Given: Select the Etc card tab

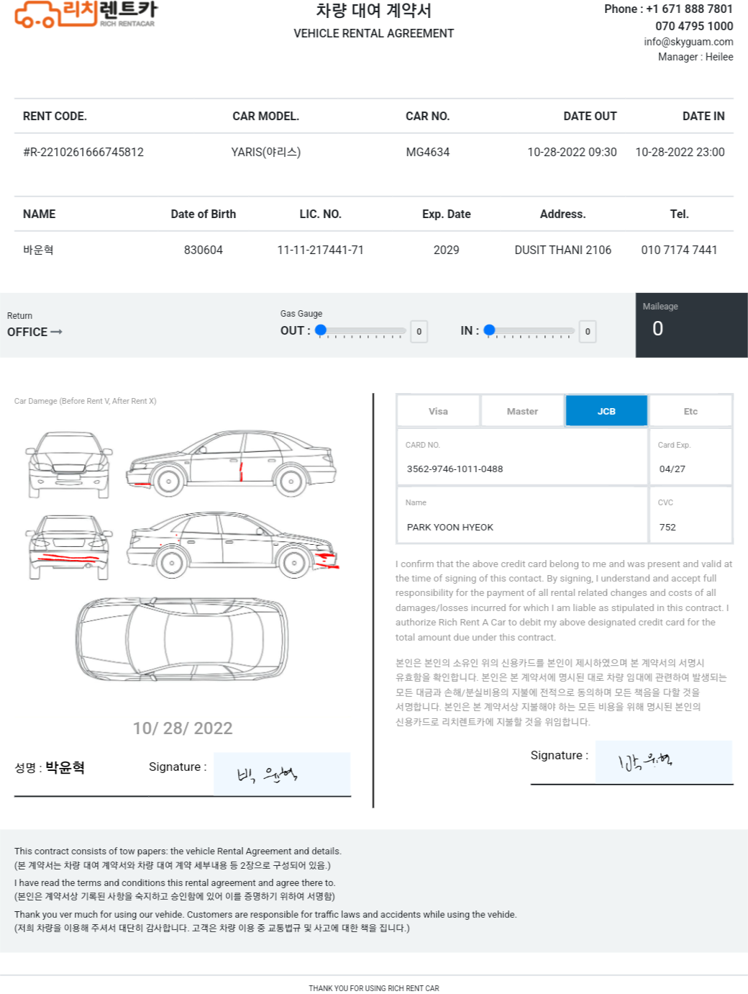Looking at the screenshot, I should [690, 411].
